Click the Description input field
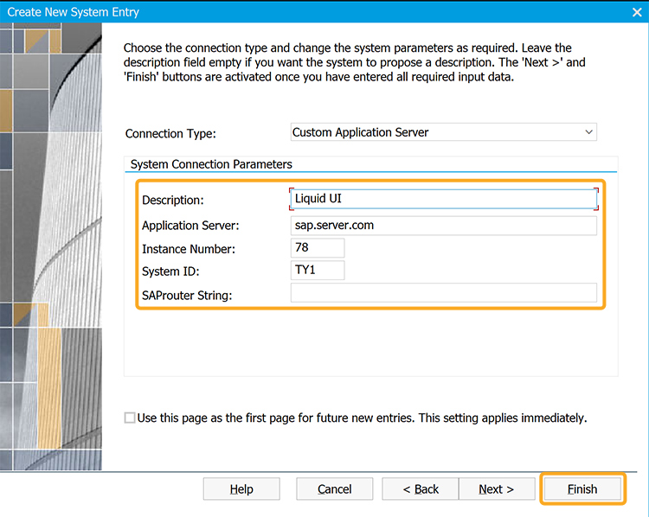The image size is (649, 517). coord(444,199)
